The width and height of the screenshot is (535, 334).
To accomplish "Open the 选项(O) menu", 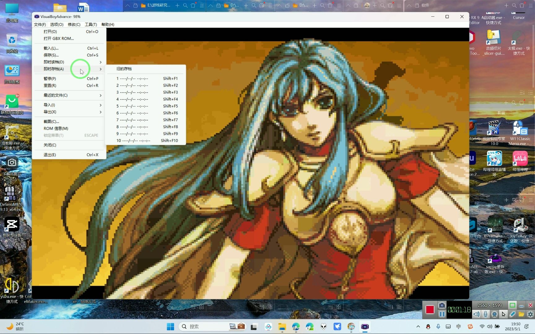I will [x=57, y=24].
